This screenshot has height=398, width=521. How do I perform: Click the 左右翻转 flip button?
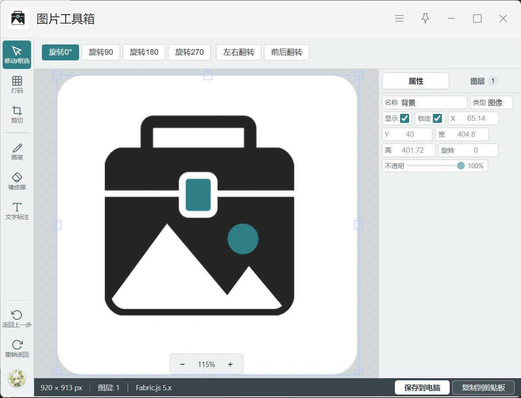[x=238, y=52]
